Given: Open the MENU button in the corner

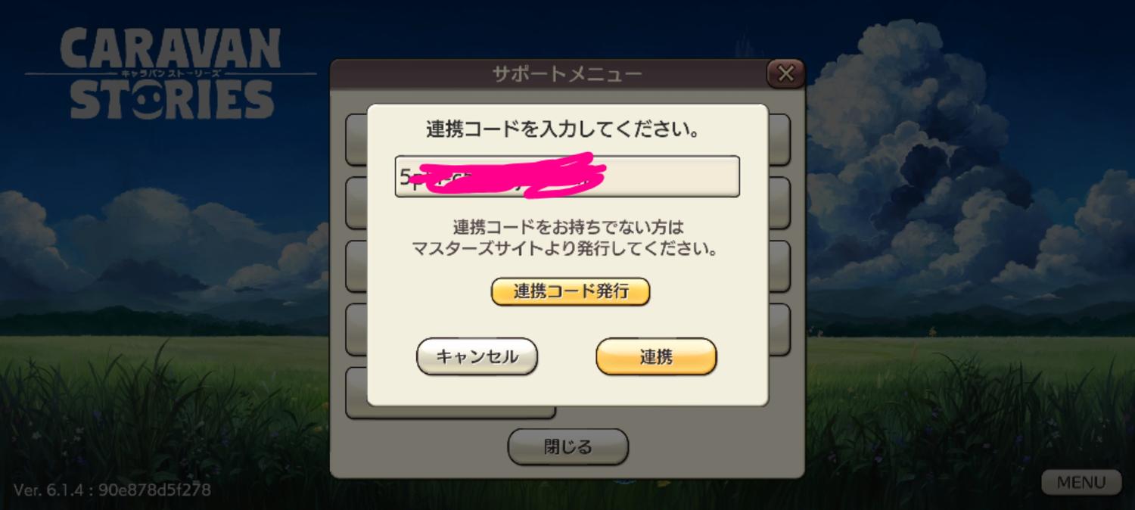Looking at the screenshot, I should (1081, 482).
